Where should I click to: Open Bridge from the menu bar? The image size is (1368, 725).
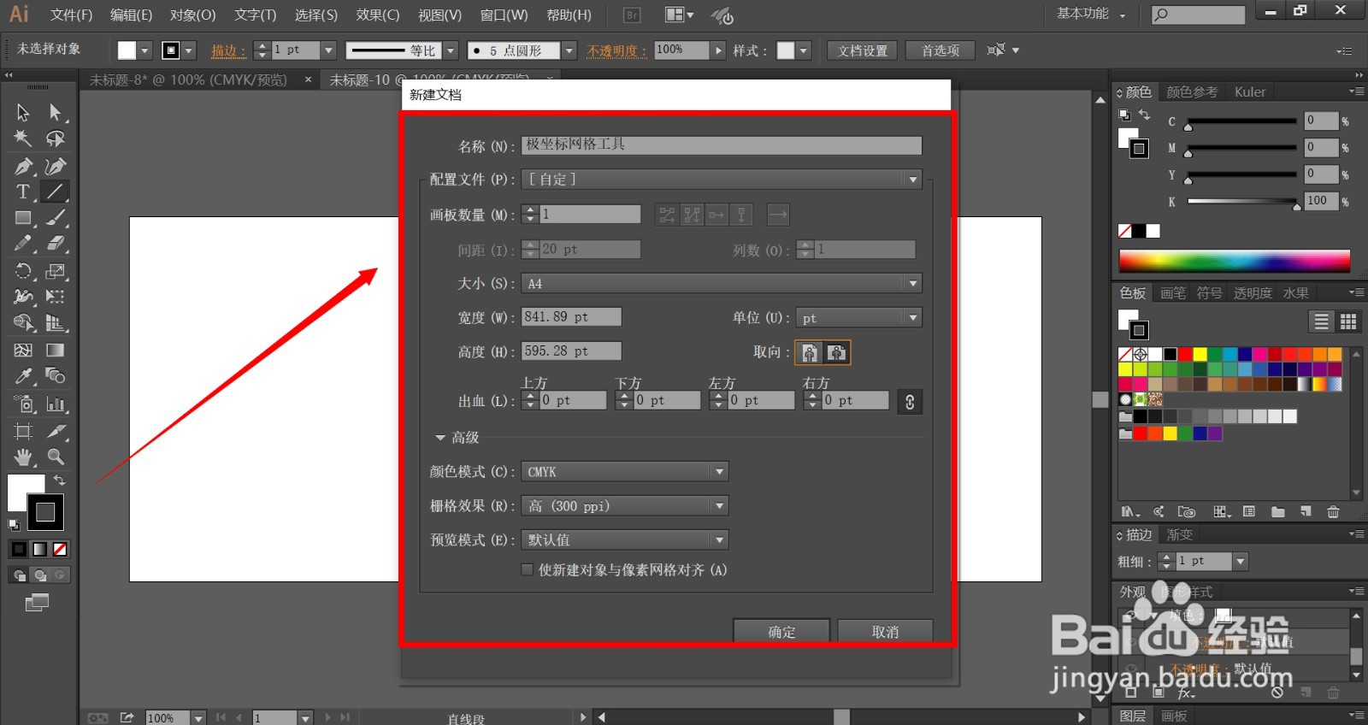(632, 15)
